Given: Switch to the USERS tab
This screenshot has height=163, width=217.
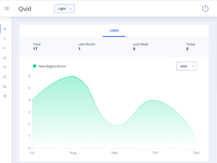Looking at the screenshot, I should coord(114,31).
